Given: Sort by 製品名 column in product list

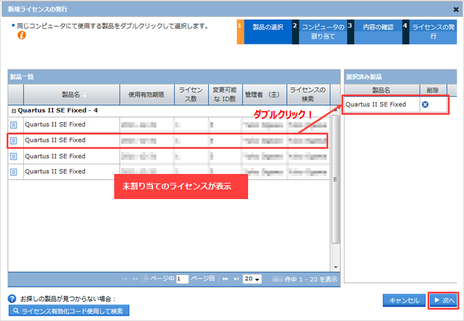Looking at the screenshot, I should [72, 94].
